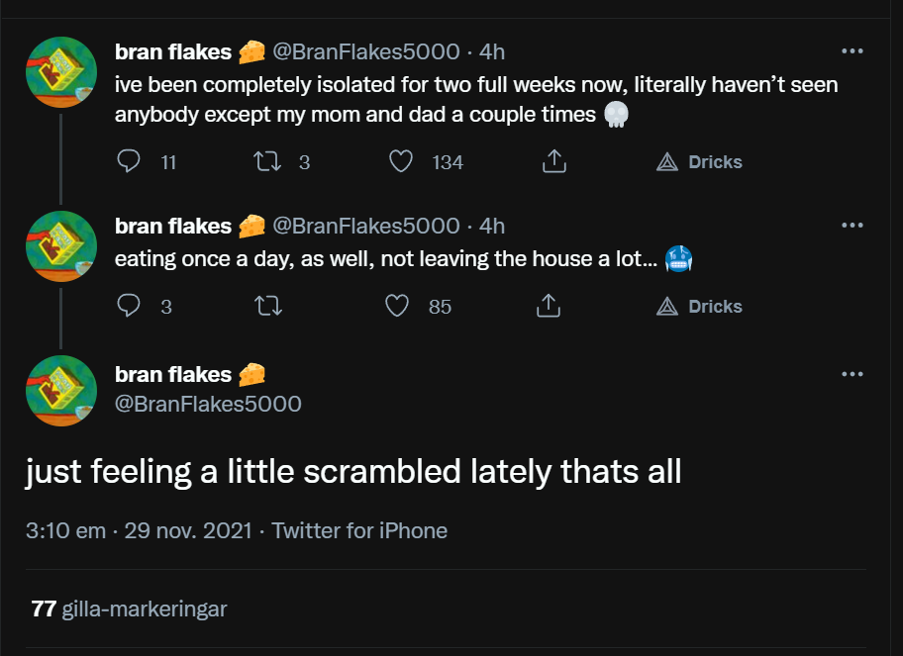Open more options for the first tweet
903x656 pixels.
coord(852,51)
